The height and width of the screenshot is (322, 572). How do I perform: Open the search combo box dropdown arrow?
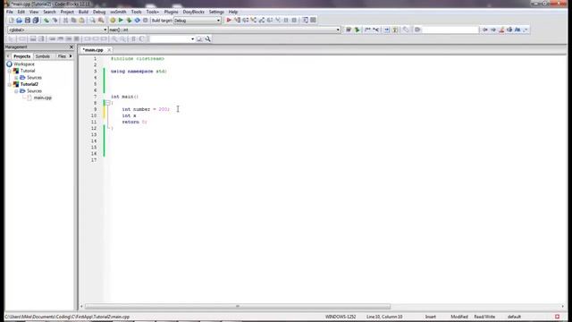[192, 39]
